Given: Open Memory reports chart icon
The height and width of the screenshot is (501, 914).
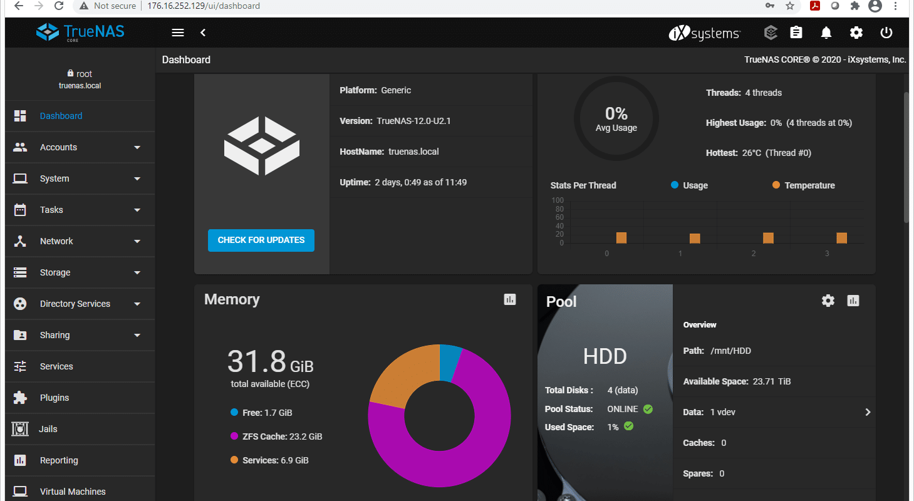Looking at the screenshot, I should (x=510, y=299).
